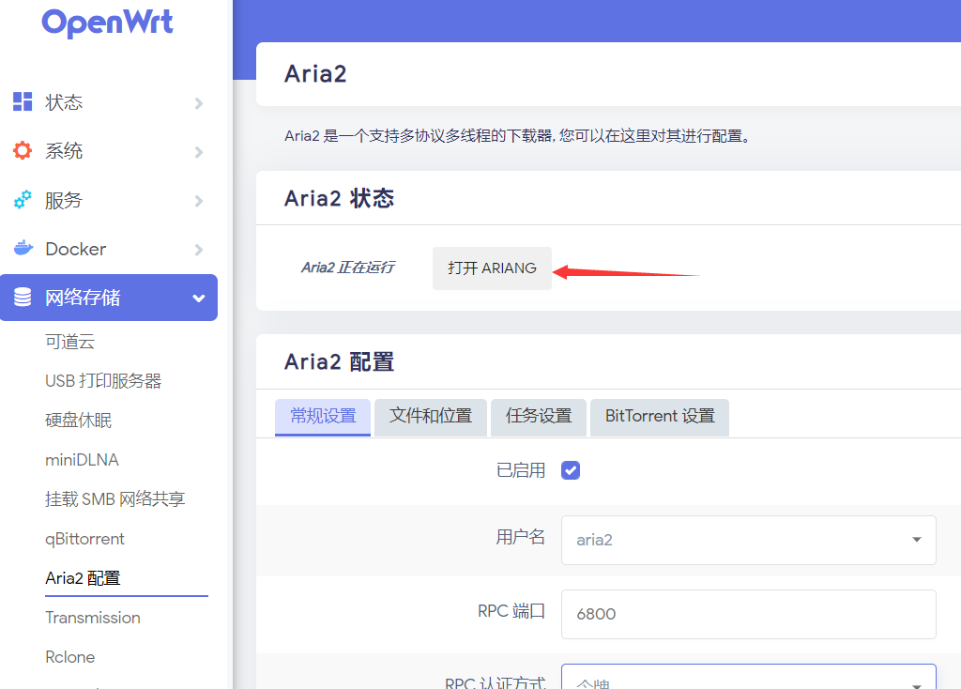Viewport: 961px width, 689px height.
Task: Open USB 打印服务器 page
Action: click(103, 381)
